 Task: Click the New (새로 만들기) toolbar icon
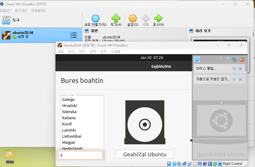[x=95, y=18]
